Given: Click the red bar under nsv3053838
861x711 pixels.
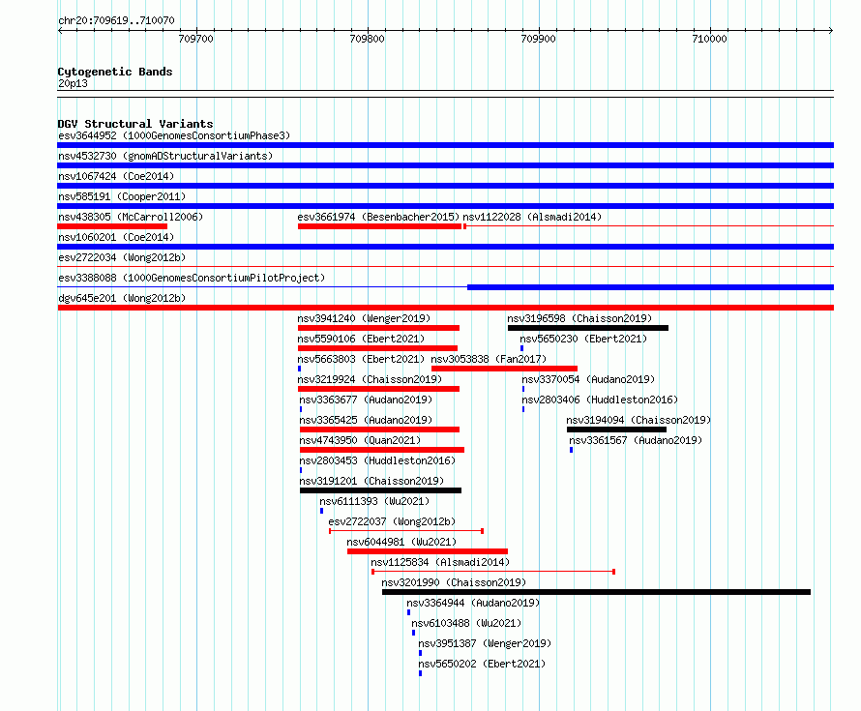Looking at the screenshot, I should (504, 369).
